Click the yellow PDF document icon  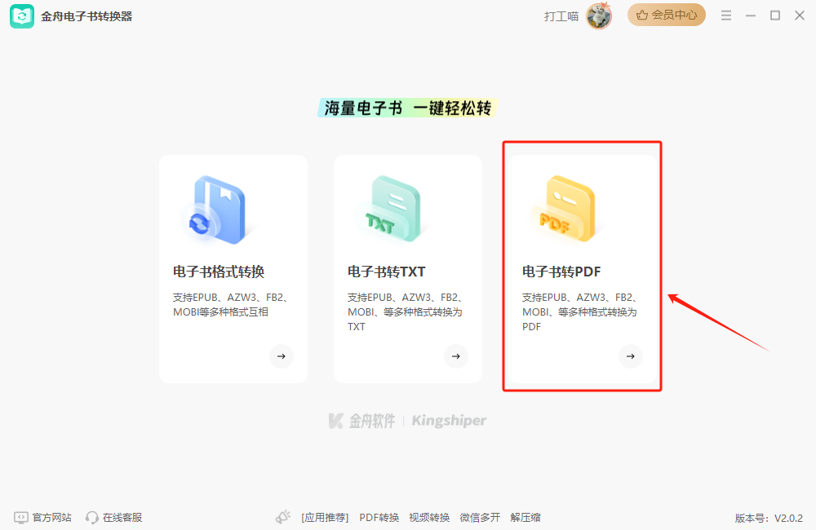coord(568,209)
